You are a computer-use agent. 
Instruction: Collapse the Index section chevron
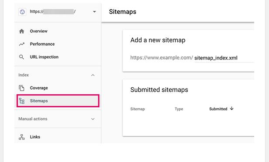pyautogui.click(x=93, y=75)
